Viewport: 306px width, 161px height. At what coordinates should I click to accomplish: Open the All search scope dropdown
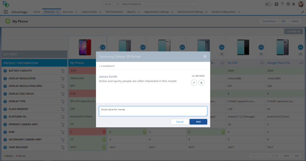tap(108, 4)
